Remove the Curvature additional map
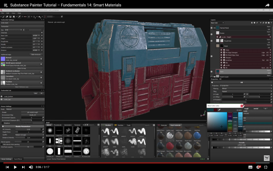 pos(41,78)
